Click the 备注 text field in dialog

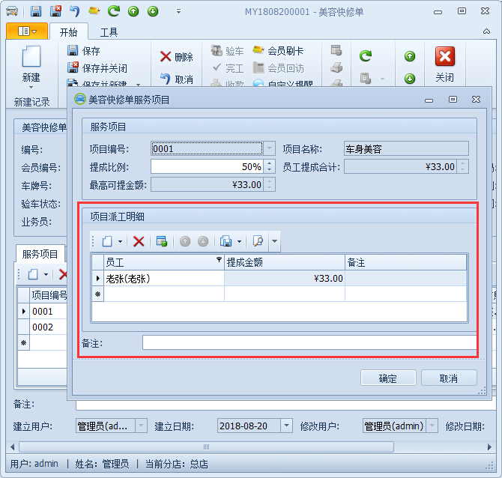[x=309, y=342]
